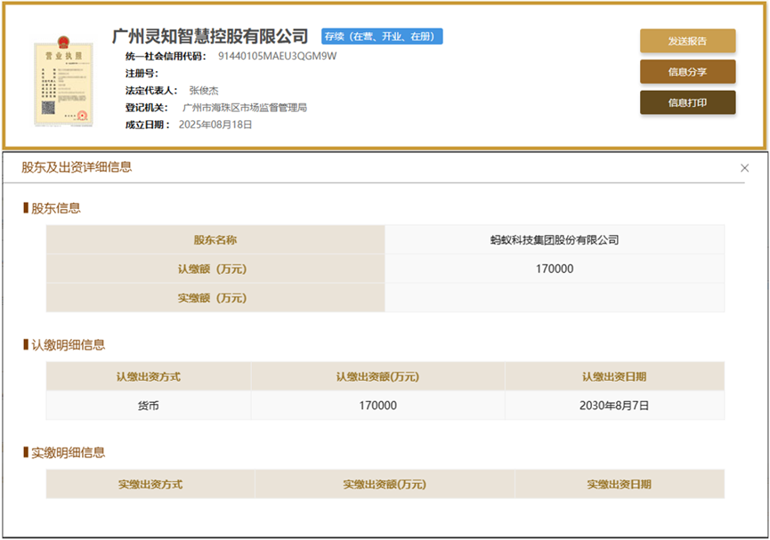This screenshot has width=770, height=540.
Task: Click the 认缴出资方式 column header
Action: tap(148, 376)
